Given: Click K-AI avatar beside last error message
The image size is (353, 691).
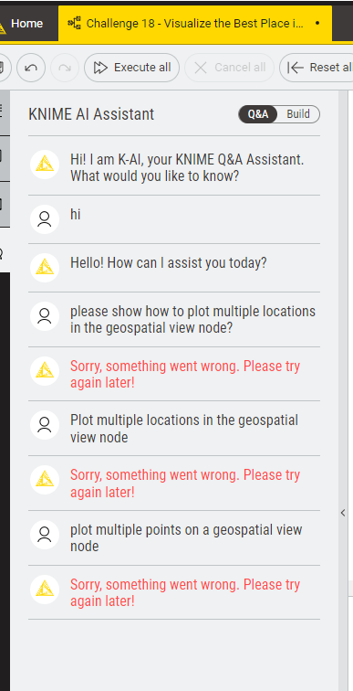Looking at the screenshot, I should pyautogui.click(x=45, y=590).
